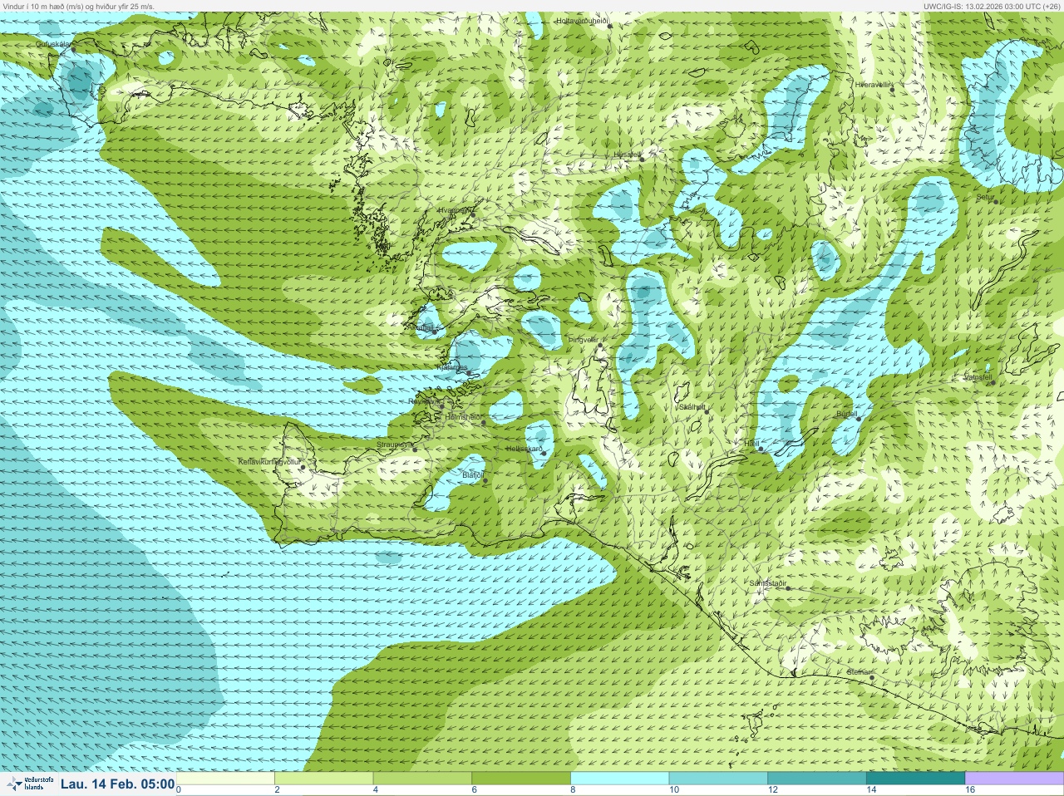This screenshot has width=1064, height=796.
Task: Click the 0–2 m/s pale yellow legend swatch
Action: pos(225,779)
